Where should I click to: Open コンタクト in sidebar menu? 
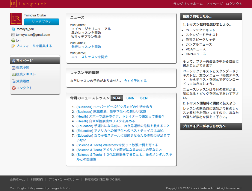[24, 88]
